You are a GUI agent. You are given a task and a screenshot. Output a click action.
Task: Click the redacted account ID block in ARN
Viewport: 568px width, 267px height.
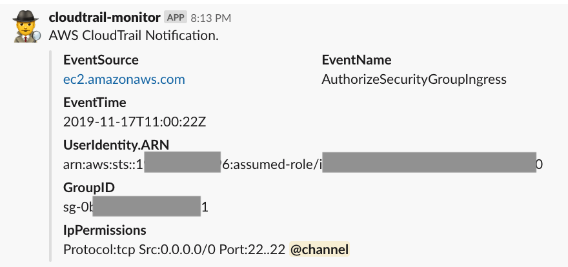click(182, 162)
